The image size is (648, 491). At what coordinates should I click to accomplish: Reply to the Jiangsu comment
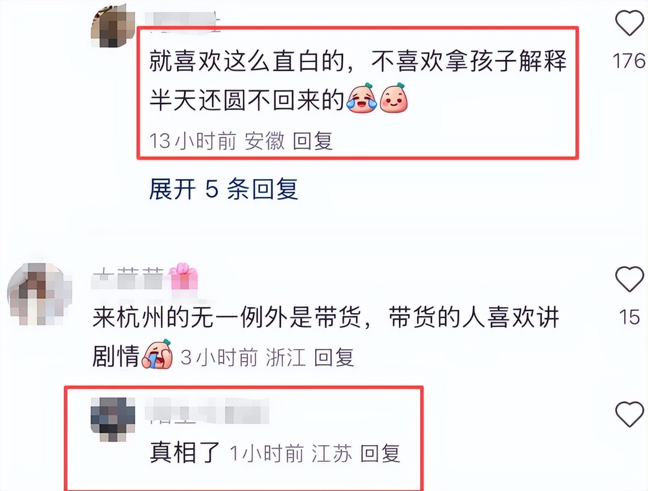pos(380,453)
